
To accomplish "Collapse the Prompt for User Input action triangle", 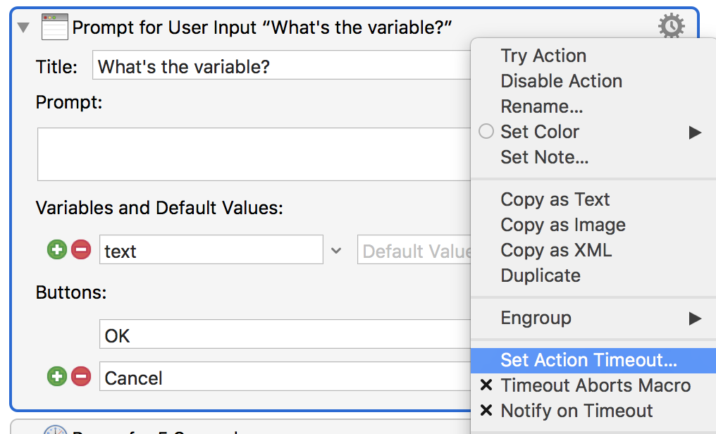I will (23, 27).
